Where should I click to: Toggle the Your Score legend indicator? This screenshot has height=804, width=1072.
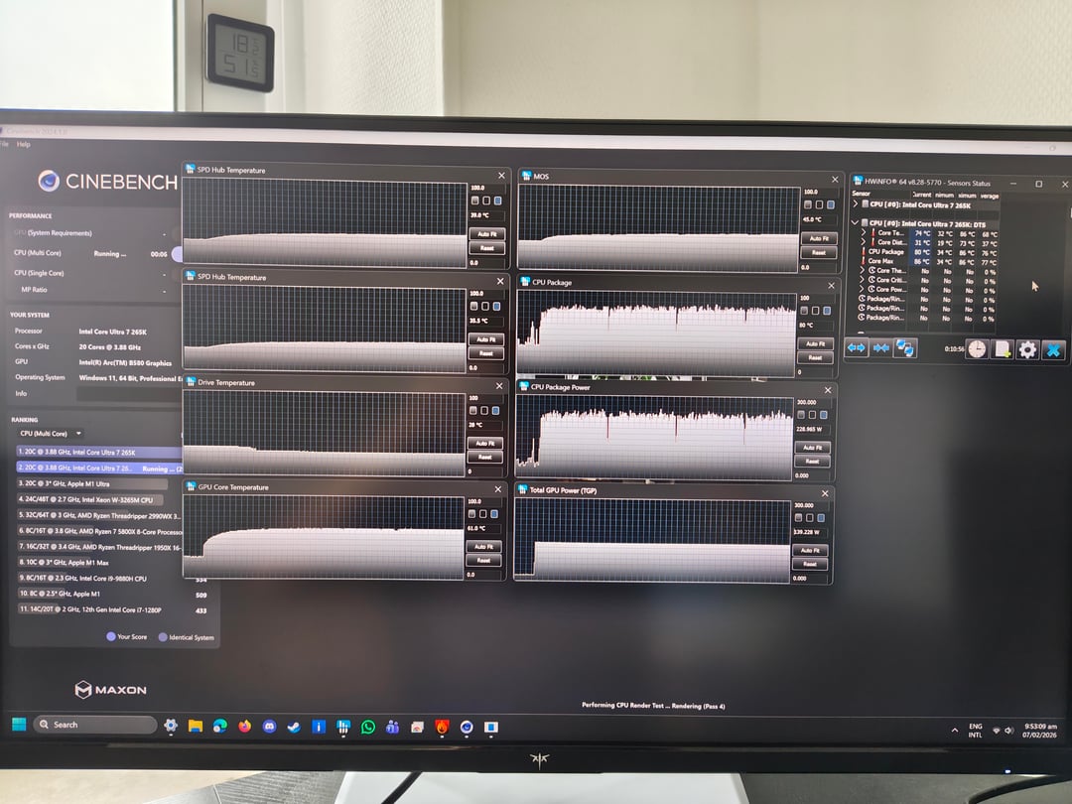point(111,637)
